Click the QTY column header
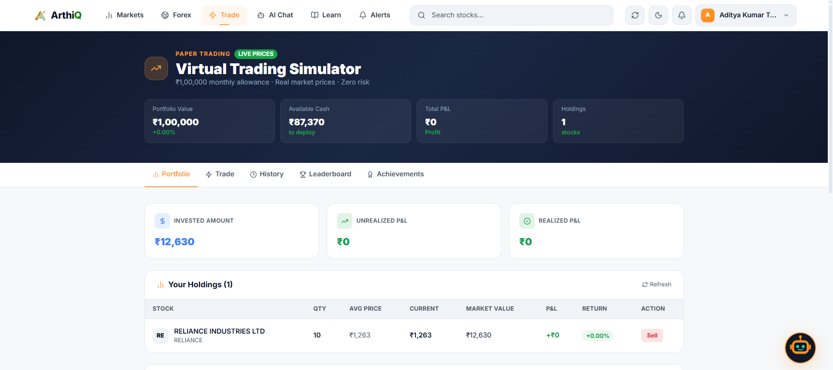The height and width of the screenshot is (370, 833). coord(319,308)
